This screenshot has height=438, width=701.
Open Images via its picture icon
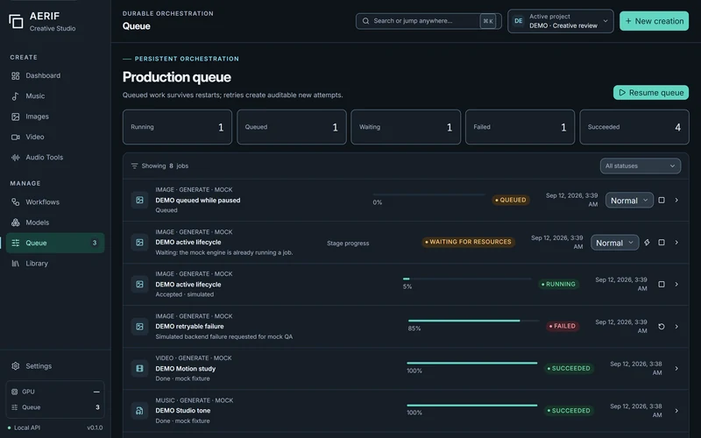tap(15, 117)
